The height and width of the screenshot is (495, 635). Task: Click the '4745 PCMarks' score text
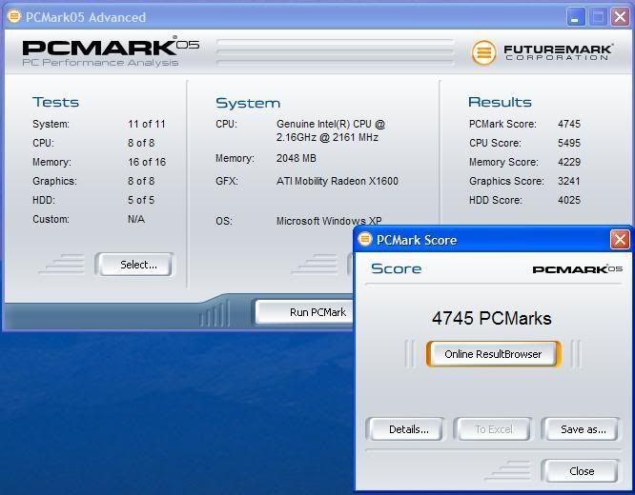click(x=492, y=318)
